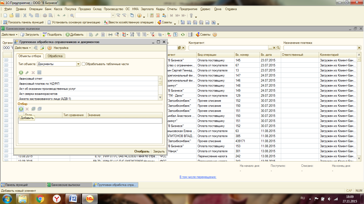Image resolution: width=364 pixels, height=204 pixels.
Task: Click Загрузить in bank statements toolbar
Action: [x=30, y=35]
